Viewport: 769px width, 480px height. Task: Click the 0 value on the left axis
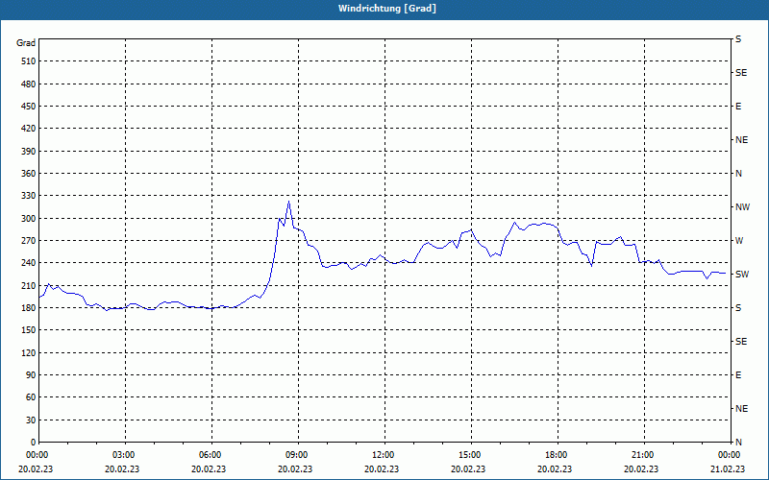pos(33,443)
